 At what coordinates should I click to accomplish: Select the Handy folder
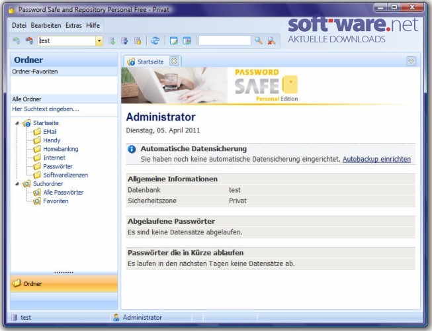[52, 140]
